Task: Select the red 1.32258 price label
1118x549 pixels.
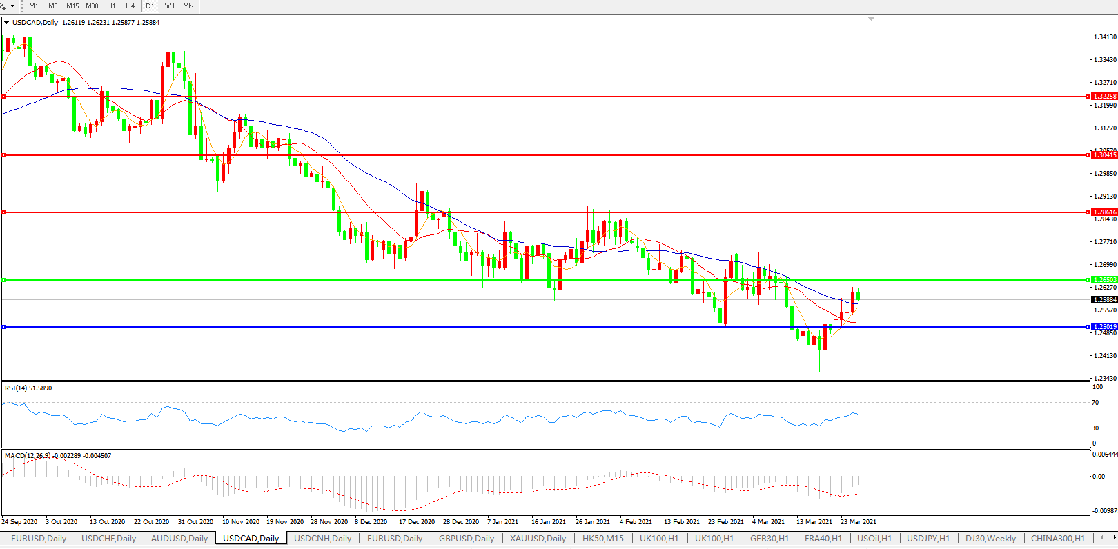Action: [1104, 97]
